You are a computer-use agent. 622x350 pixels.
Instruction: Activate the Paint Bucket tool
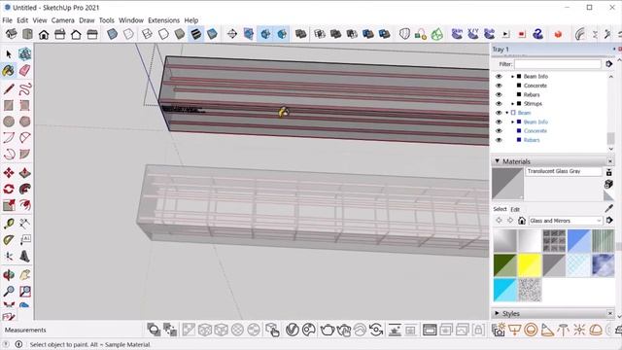coord(9,71)
